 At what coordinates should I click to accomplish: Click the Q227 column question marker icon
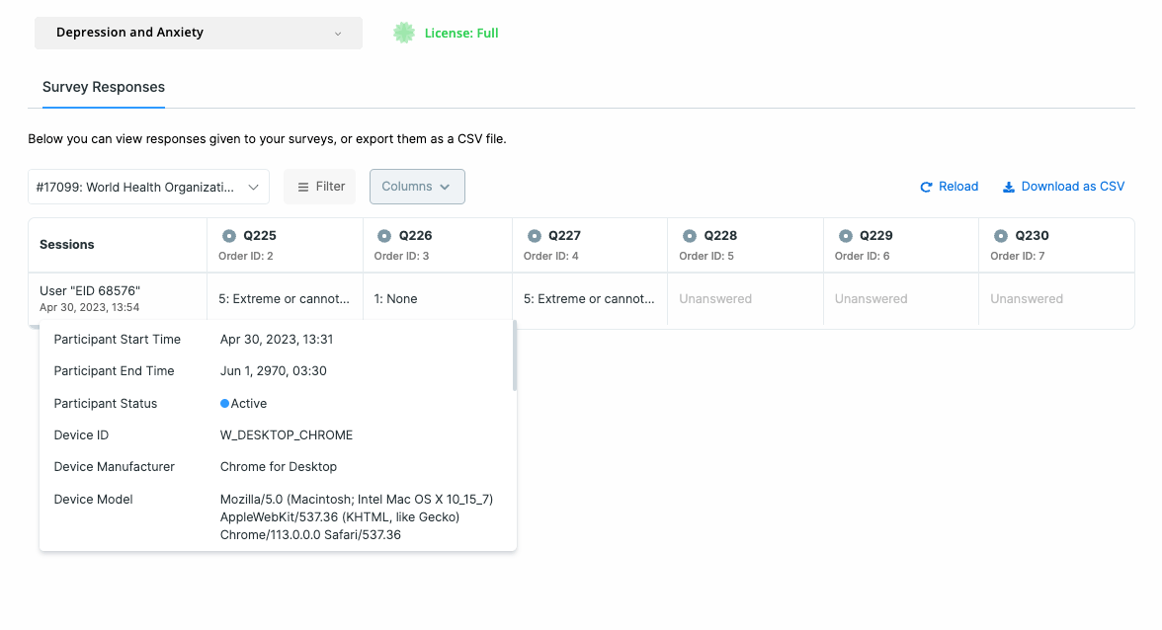coord(534,235)
